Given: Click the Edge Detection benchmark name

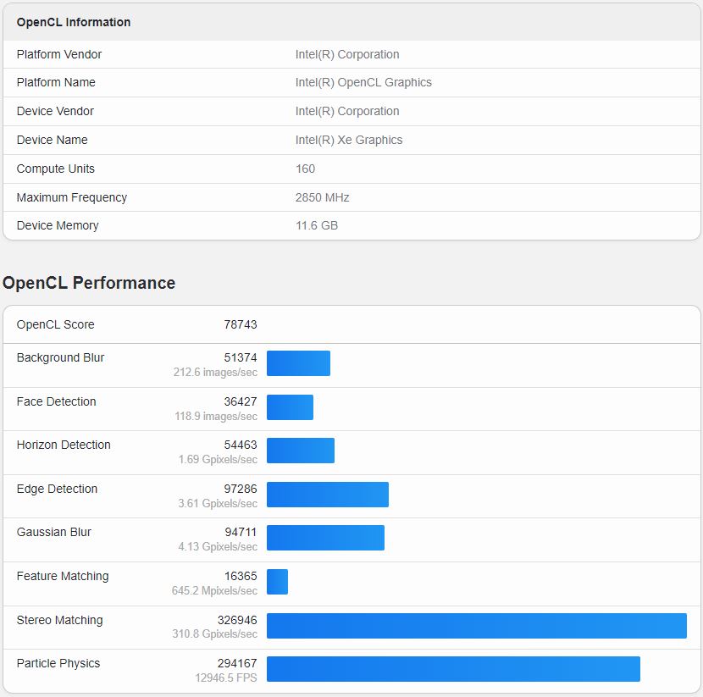Looking at the screenshot, I should [56, 489].
